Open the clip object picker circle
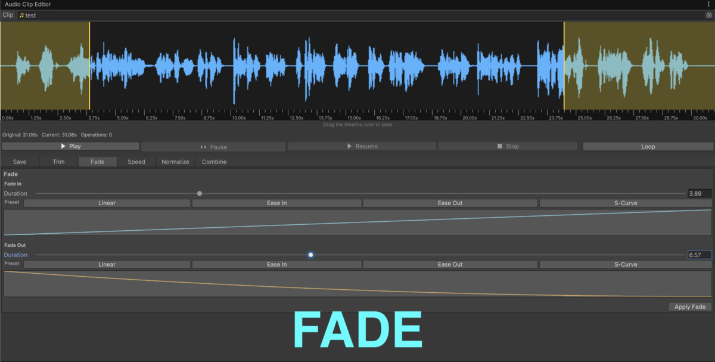 (x=708, y=15)
